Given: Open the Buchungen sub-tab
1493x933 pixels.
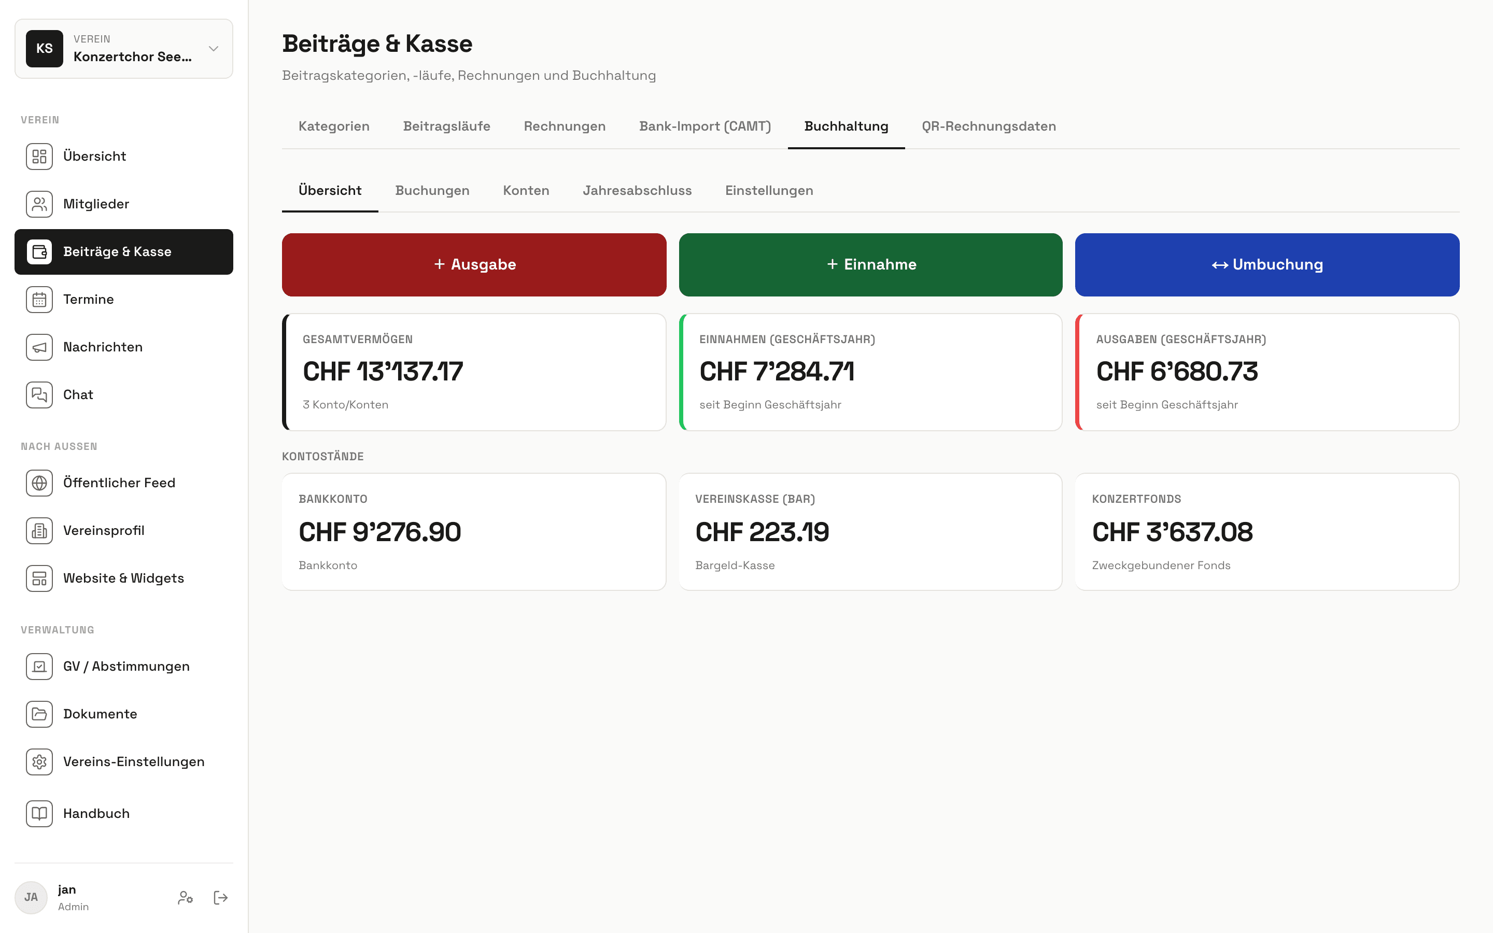Looking at the screenshot, I should tap(432, 191).
